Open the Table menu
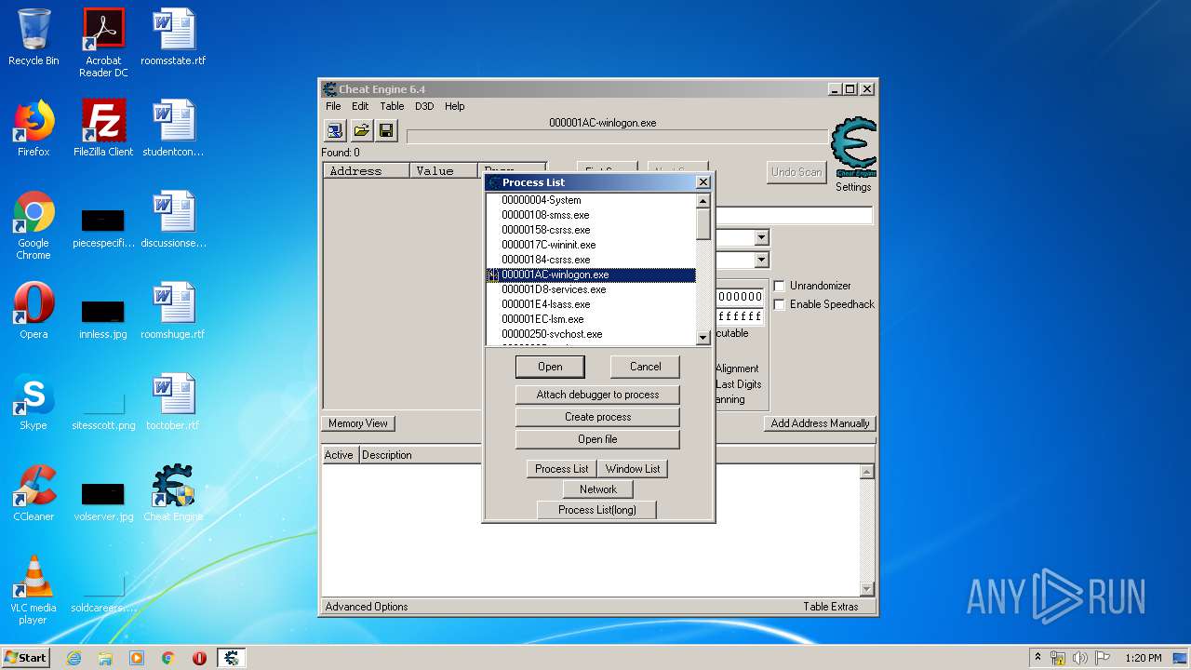The width and height of the screenshot is (1191, 670). point(392,106)
